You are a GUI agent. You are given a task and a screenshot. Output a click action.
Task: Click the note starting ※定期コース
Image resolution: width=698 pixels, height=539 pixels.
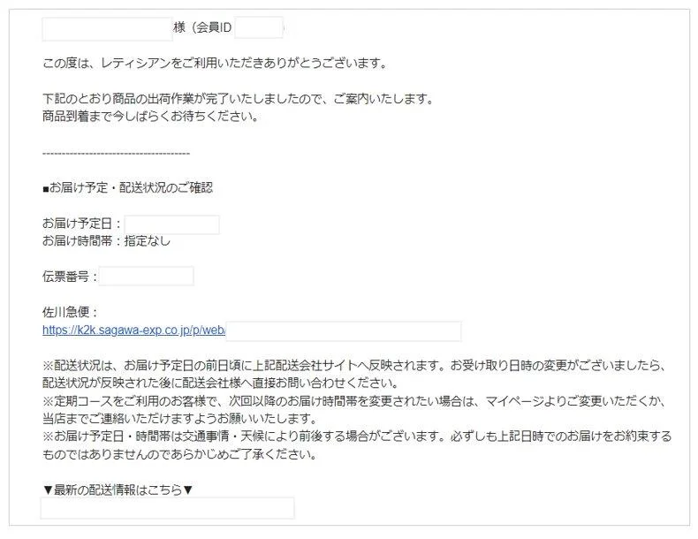coord(355,410)
